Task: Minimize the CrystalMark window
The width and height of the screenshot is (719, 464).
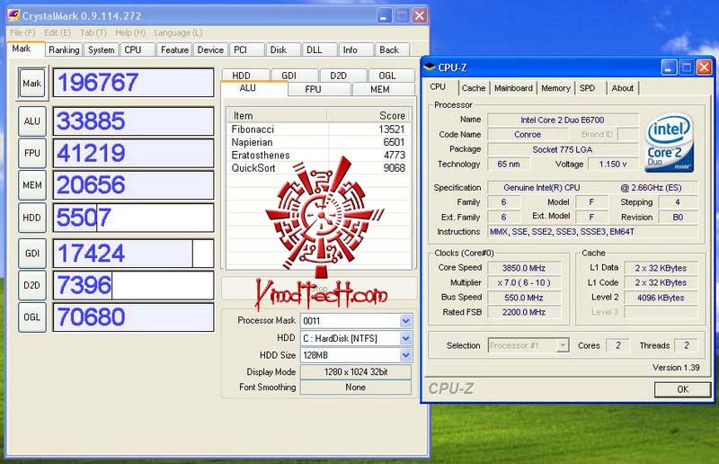Action: pyautogui.click(x=384, y=16)
